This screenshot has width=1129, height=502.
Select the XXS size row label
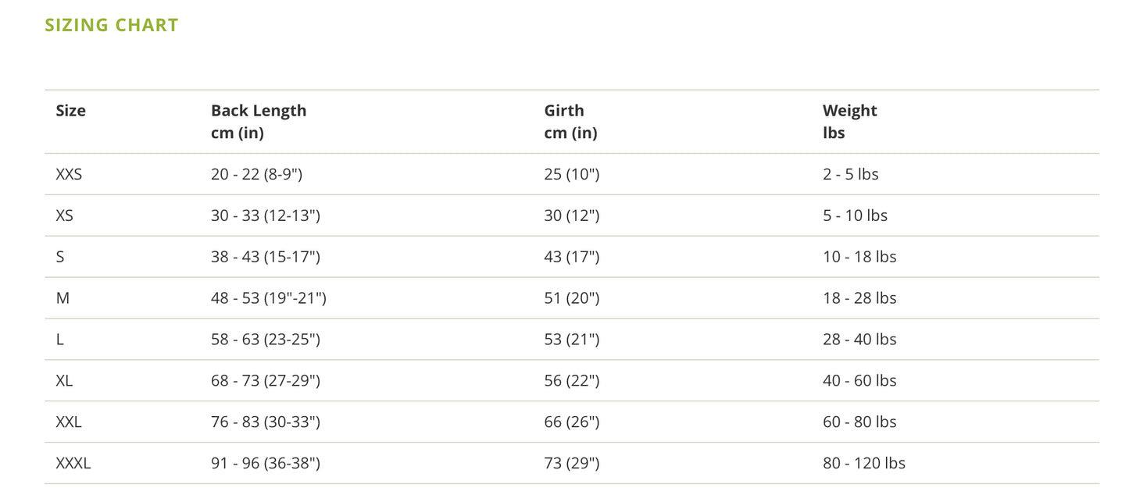(x=69, y=174)
